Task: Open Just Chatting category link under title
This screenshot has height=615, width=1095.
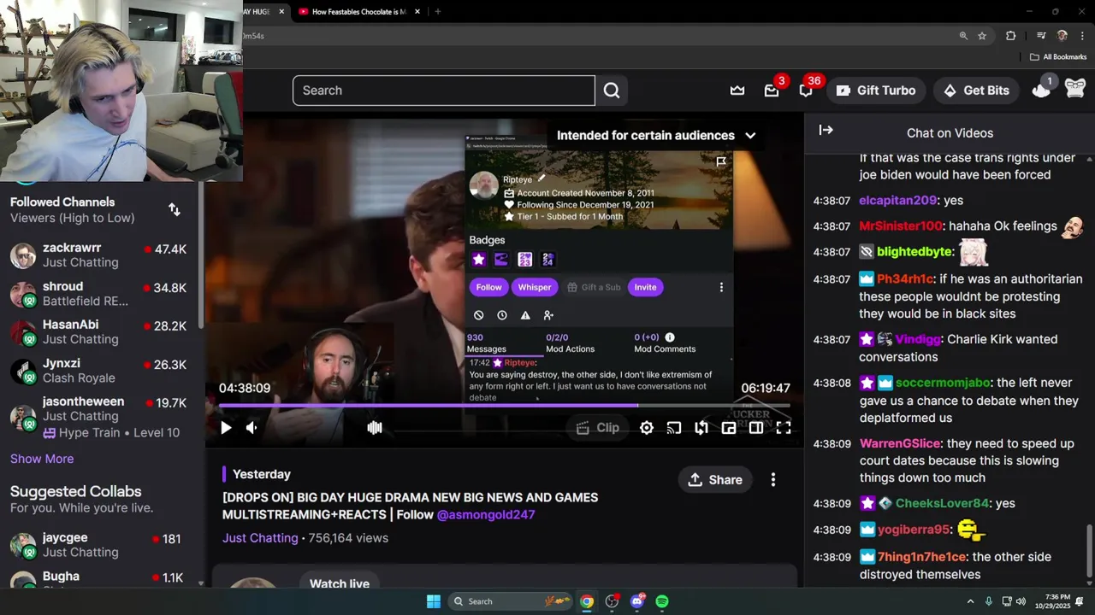Action: tap(260, 538)
